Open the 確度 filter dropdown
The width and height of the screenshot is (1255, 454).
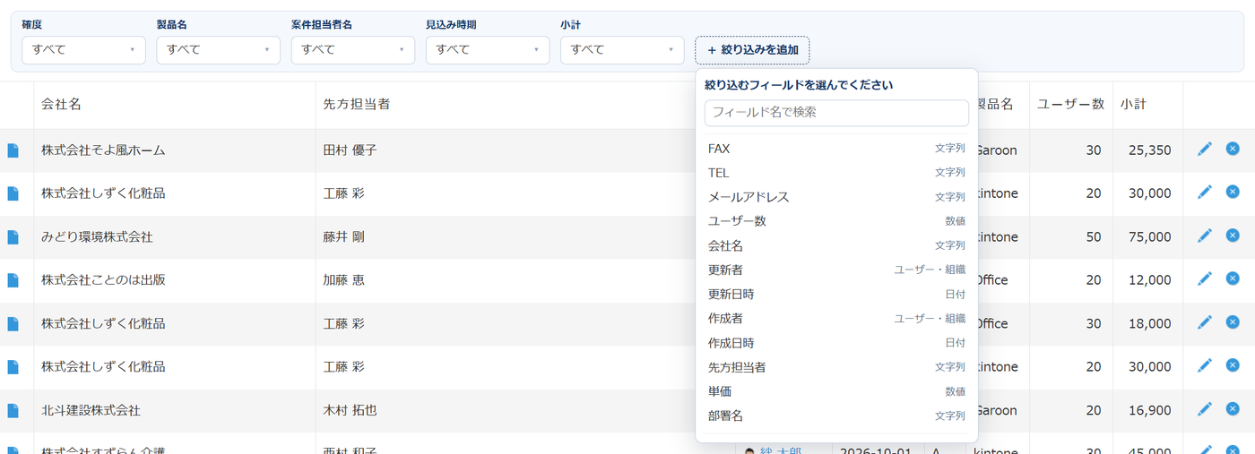click(x=83, y=50)
